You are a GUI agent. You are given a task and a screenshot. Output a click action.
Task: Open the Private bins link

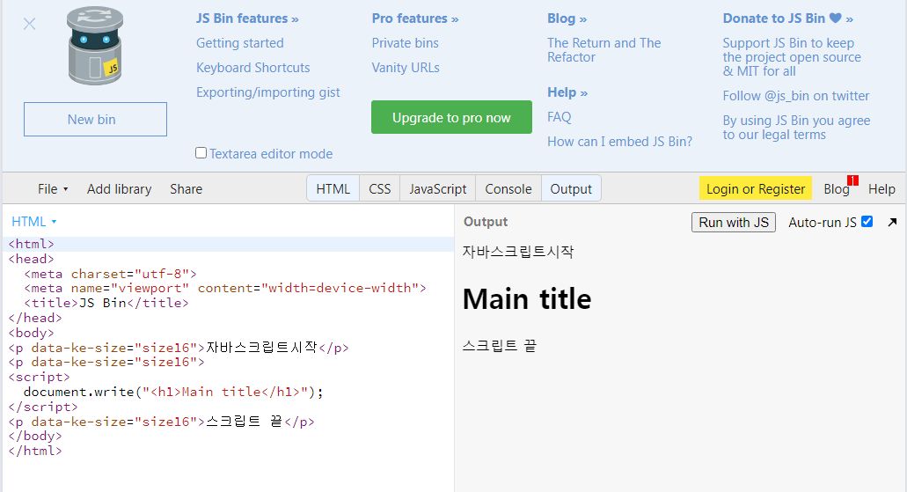[x=405, y=43]
